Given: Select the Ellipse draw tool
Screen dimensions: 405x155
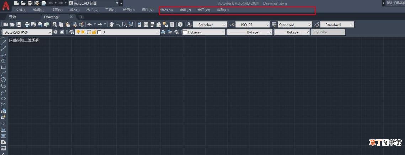Looking at the screenshot, I should click(3, 98).
